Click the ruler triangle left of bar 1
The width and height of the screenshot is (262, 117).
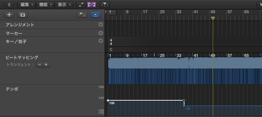point(106,12)
